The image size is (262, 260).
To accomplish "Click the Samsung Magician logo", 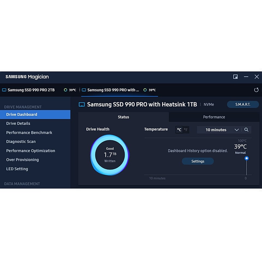I will pyautogui.click(x=27, y=77).
